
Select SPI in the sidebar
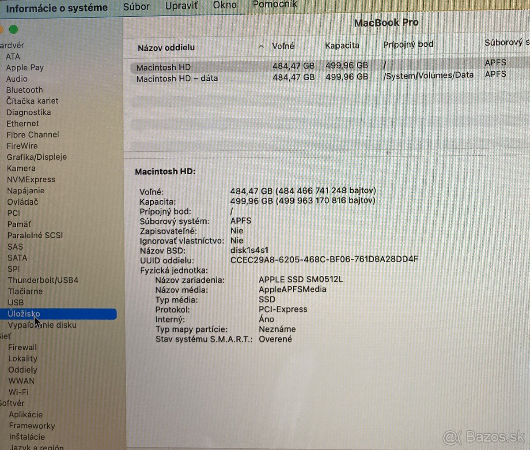click(14, 269)
